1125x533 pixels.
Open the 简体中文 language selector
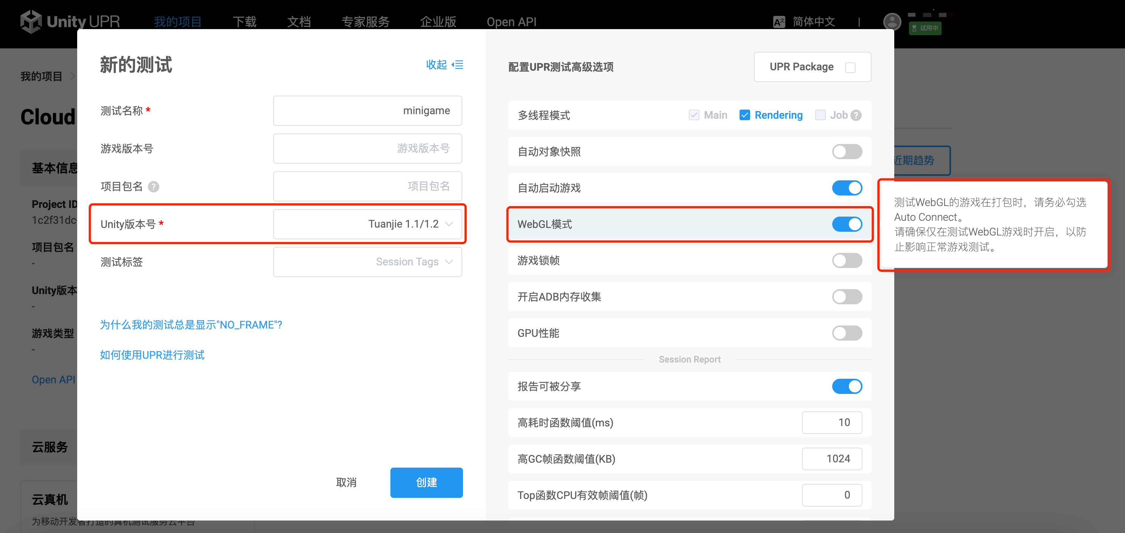coord(813,22)
